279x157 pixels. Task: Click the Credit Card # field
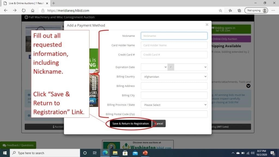(x=174, y=55)
